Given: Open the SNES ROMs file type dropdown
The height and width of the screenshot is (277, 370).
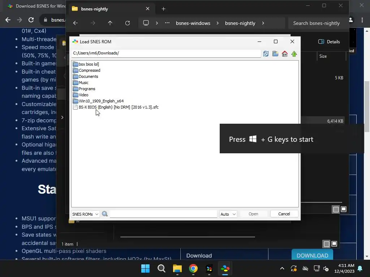Looking at the screenshot, I should tap(85, 214).
